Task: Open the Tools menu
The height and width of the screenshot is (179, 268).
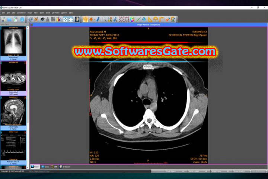Action: pos(48,13)
